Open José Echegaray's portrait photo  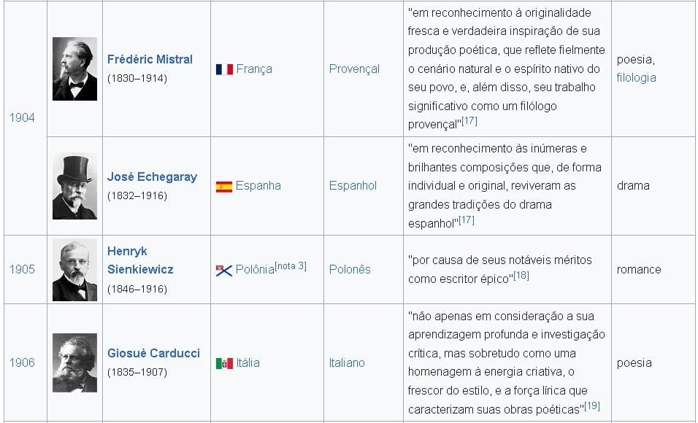pyautogui.click(x=74, y=185)
